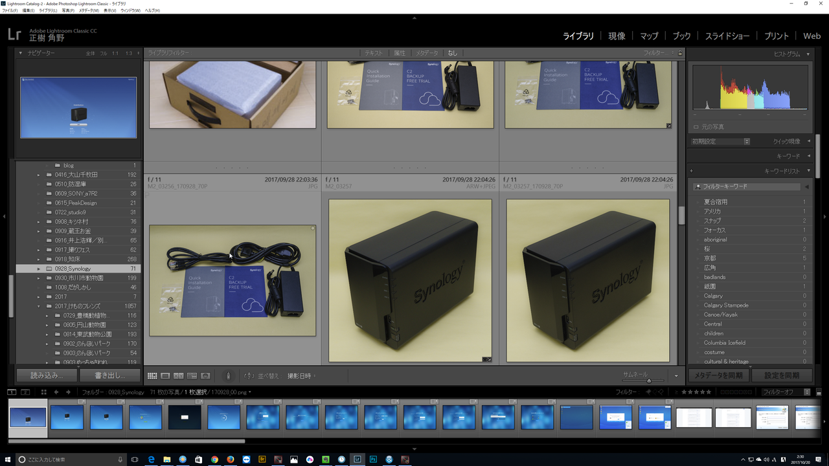Click the grid vertical scrollbar thumb
This screenshot has height=466, width=829.
pyautogui.click(x=681, y=215)
